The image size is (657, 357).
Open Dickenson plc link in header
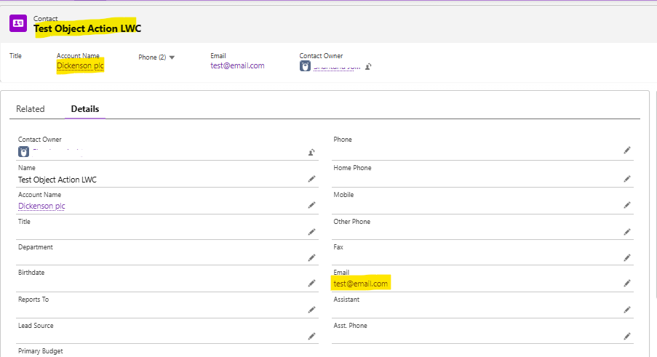coord(80,65)
